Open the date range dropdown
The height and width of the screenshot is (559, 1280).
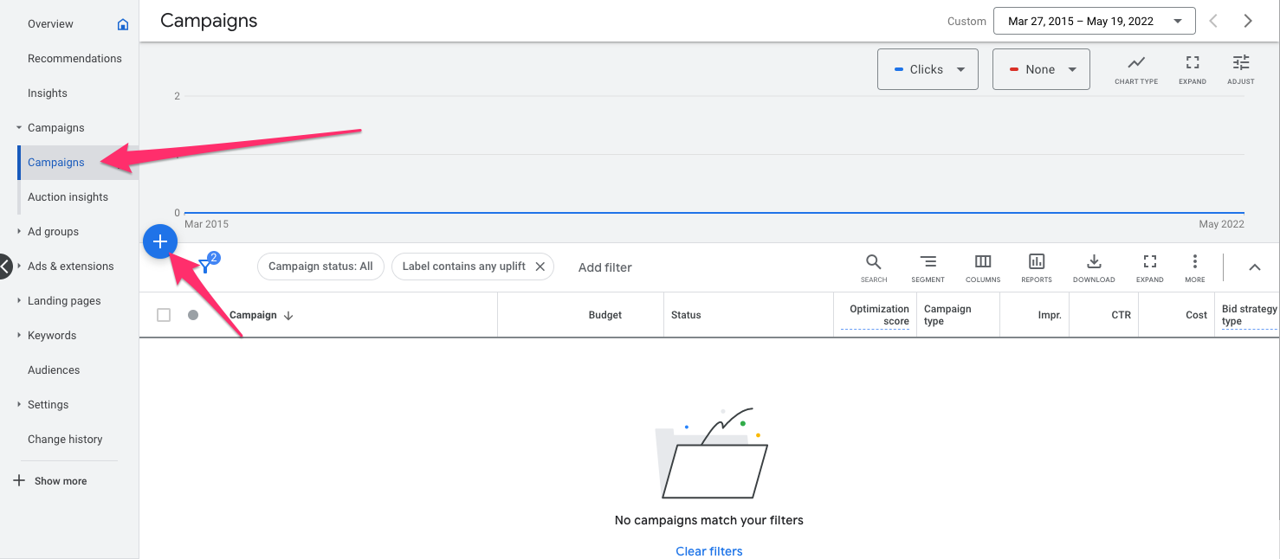tap(1095, 21)
